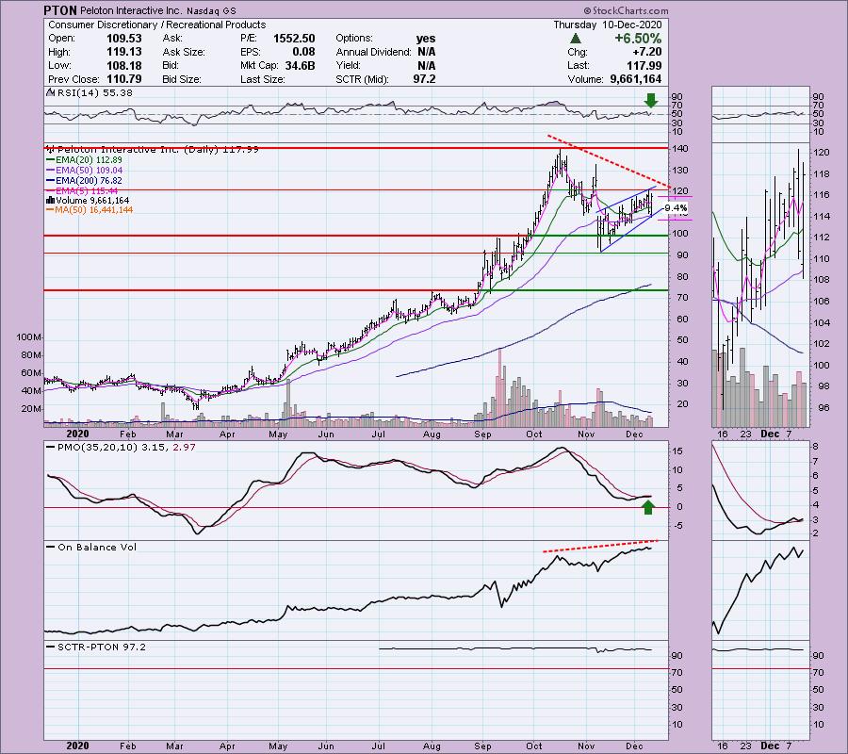Click the High price 119.13
Image resolution: width=848 pixels, height=754 pixels.
pyautogui.click(x=124, y=52)
